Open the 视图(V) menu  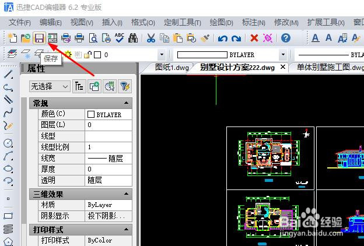(x=82, y=23)
